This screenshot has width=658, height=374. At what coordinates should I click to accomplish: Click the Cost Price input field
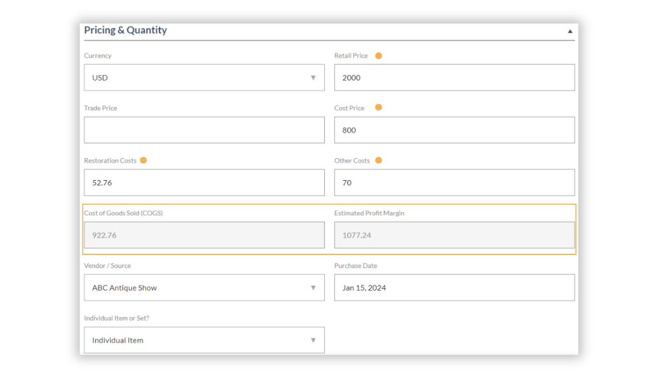point(454,130)
